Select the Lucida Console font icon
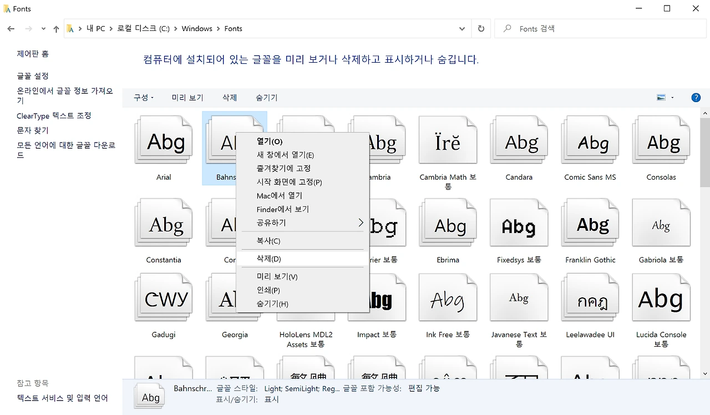The image size is (710, 415). click(661, 298)
